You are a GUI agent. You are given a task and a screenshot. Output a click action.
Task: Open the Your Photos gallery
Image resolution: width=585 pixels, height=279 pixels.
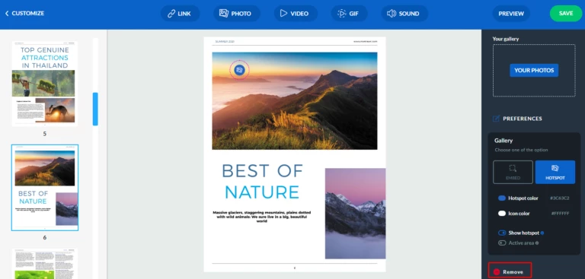click(534, 71)
